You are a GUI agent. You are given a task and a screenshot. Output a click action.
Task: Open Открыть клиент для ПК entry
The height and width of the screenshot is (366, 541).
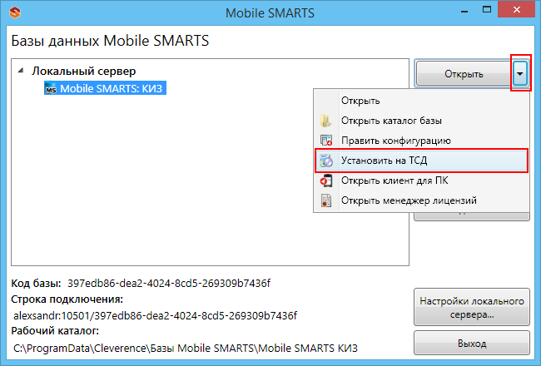tap(421, 181)
